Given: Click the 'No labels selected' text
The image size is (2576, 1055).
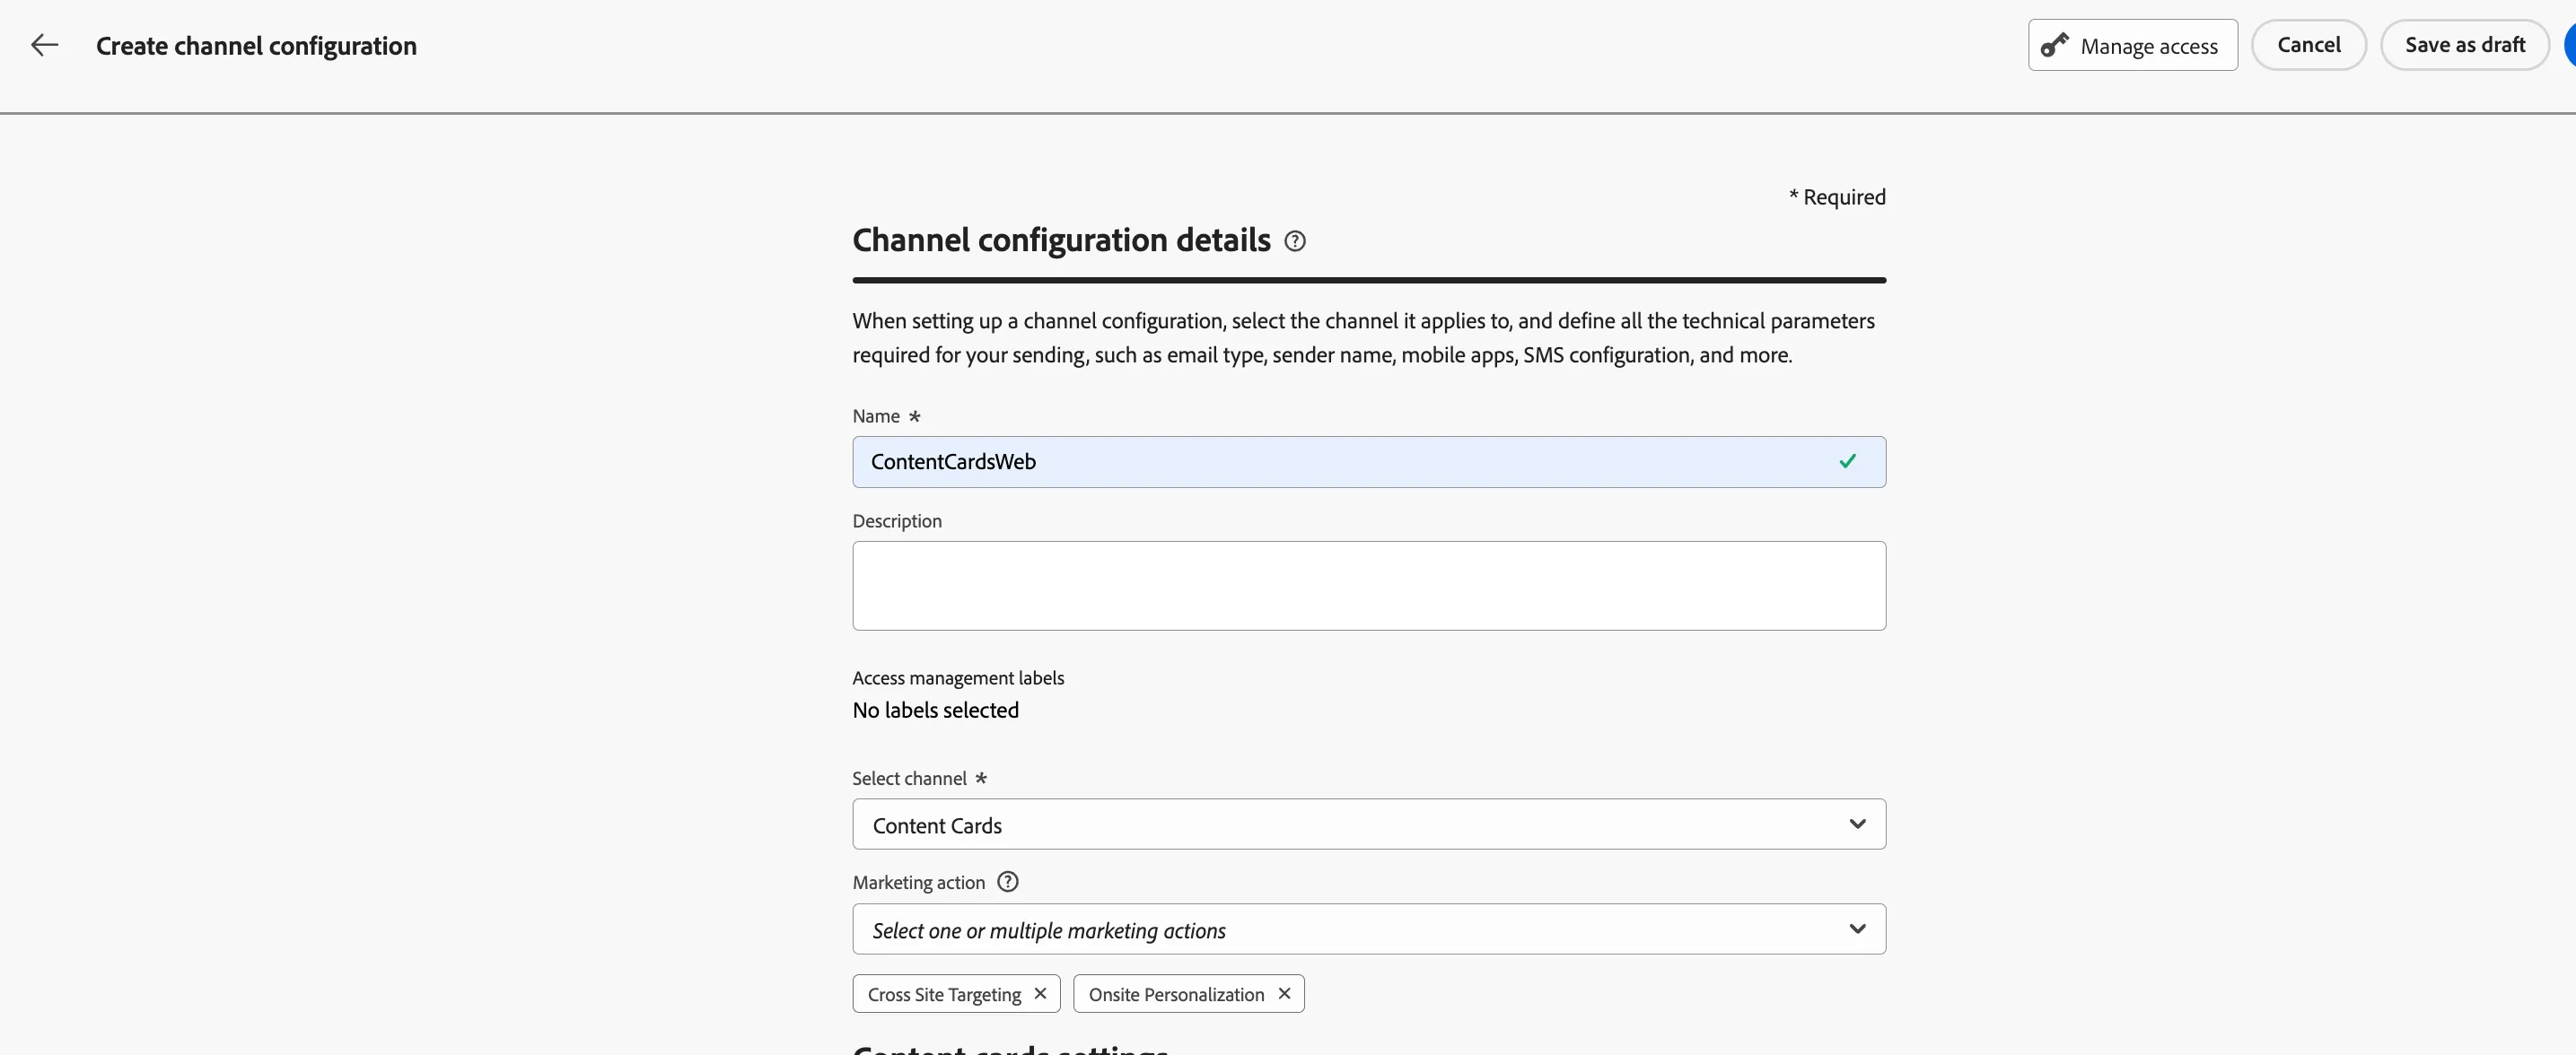Looking at the screenshot, I should click(936, 711).
